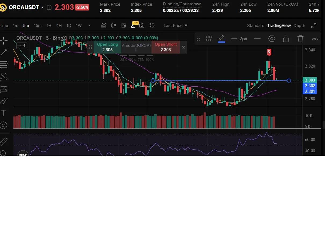325x244 pixels.
Task: Select the 5m timeframe
Action: click(x=26, y=26)
